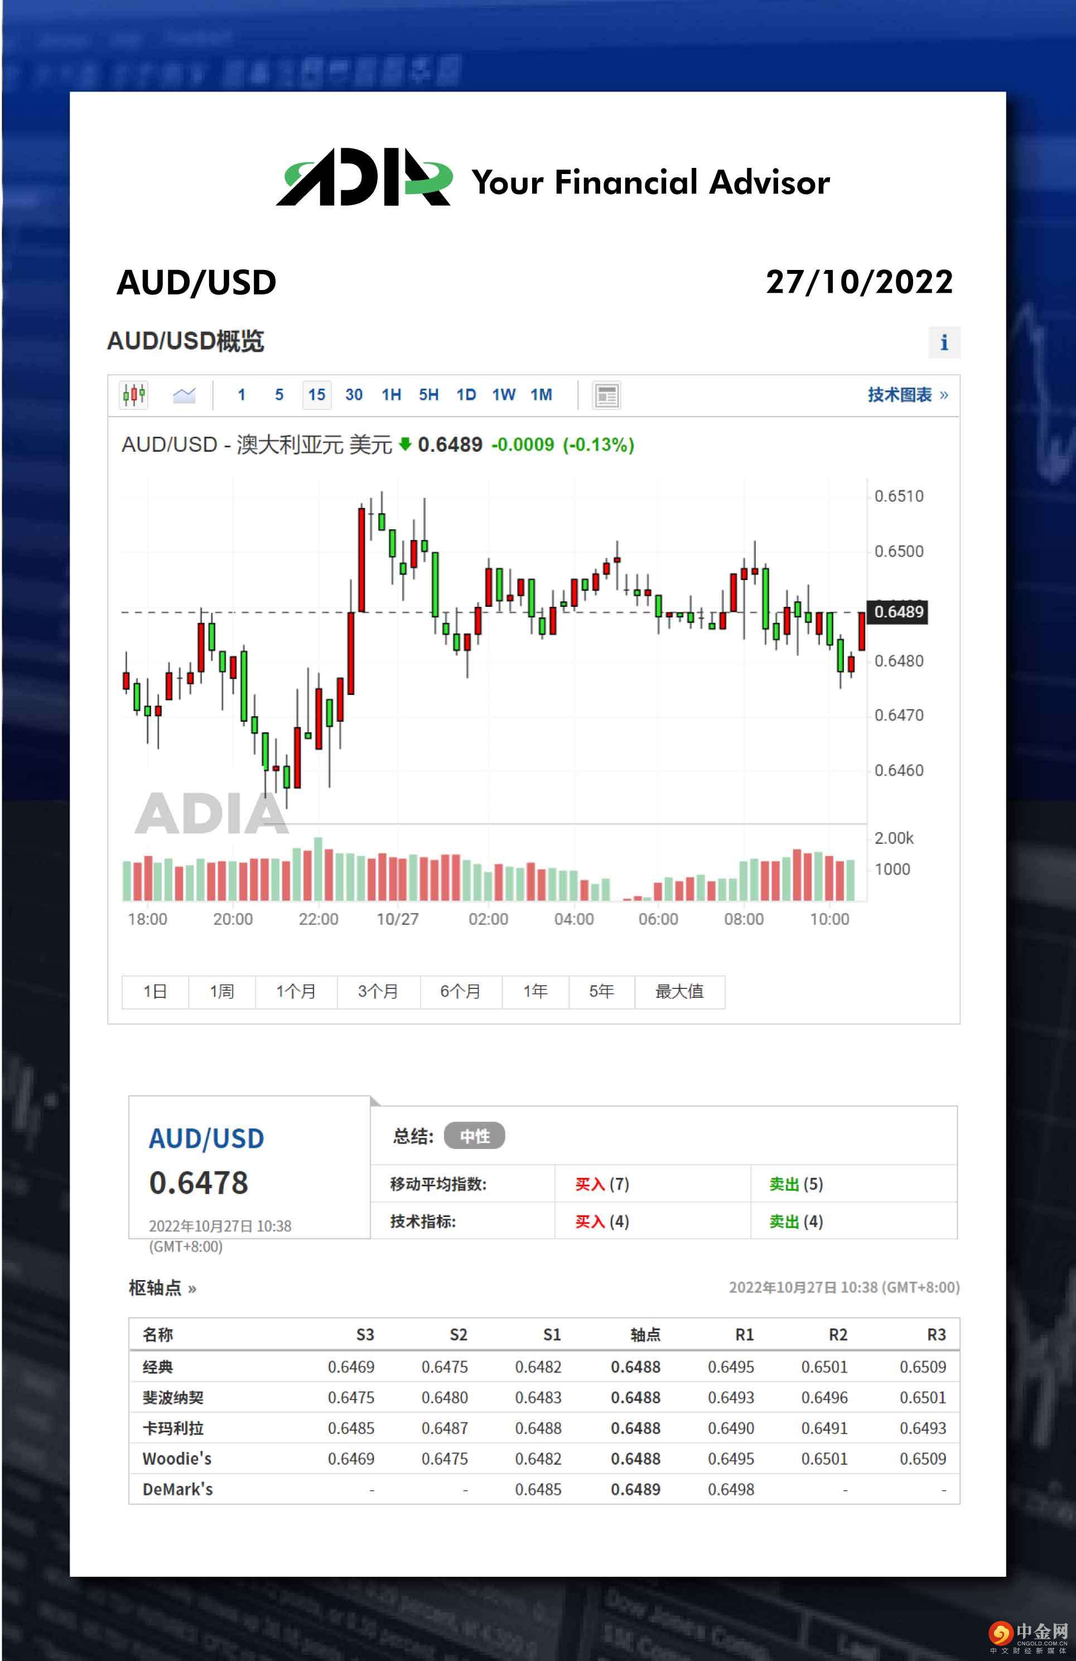
Task: Switch to the 1年 range tab
Action: click(535, 991)
